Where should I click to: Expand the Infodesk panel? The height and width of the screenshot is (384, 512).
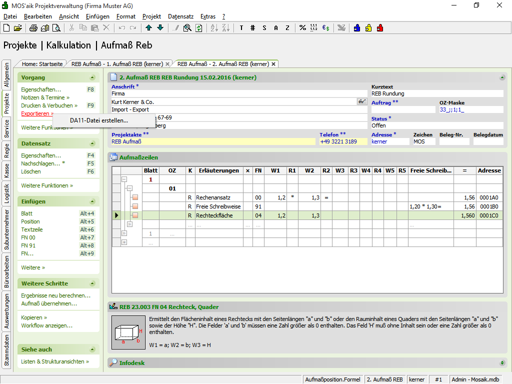(x=502, y=362)
